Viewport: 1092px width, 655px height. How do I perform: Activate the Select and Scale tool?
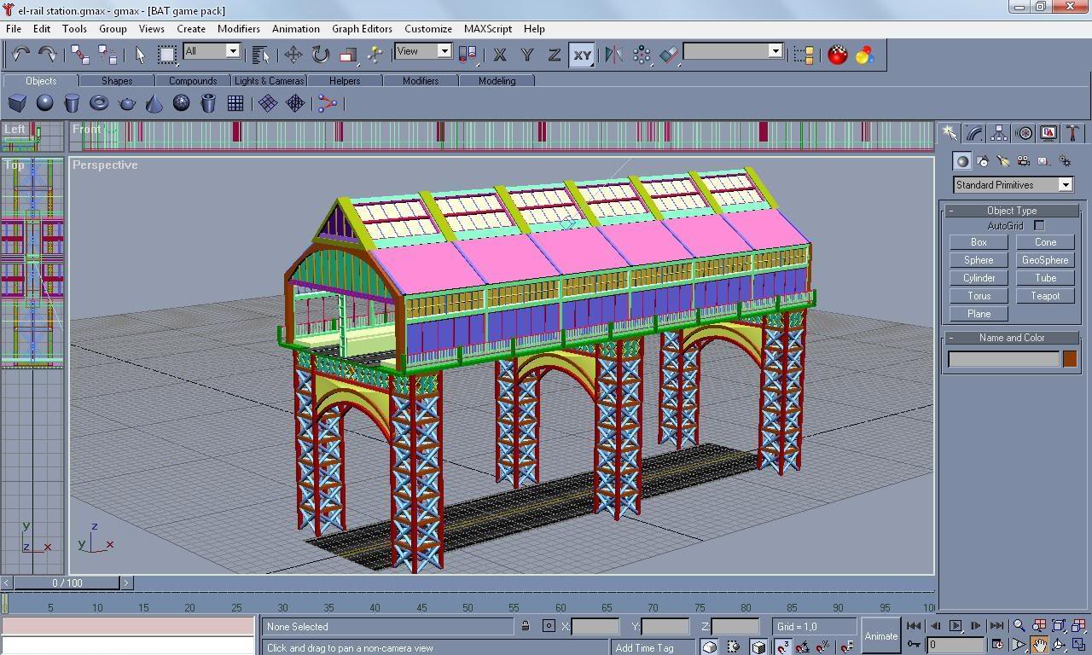[348, 55]
